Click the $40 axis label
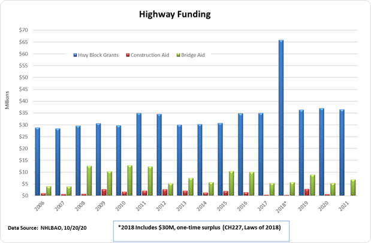This screenshot has width=371, height=243. pyautogui.click(x=23, y=101)
